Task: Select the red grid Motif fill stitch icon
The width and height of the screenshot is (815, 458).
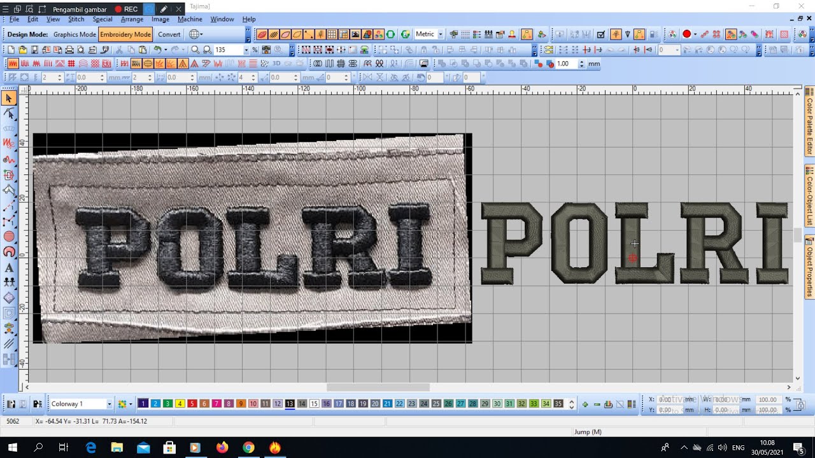Action: tap(71, 64)
